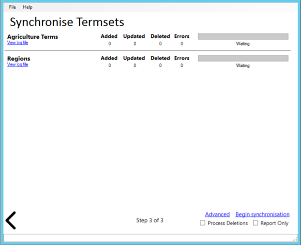View log file for Agriculture Terms

coord(17,43)
